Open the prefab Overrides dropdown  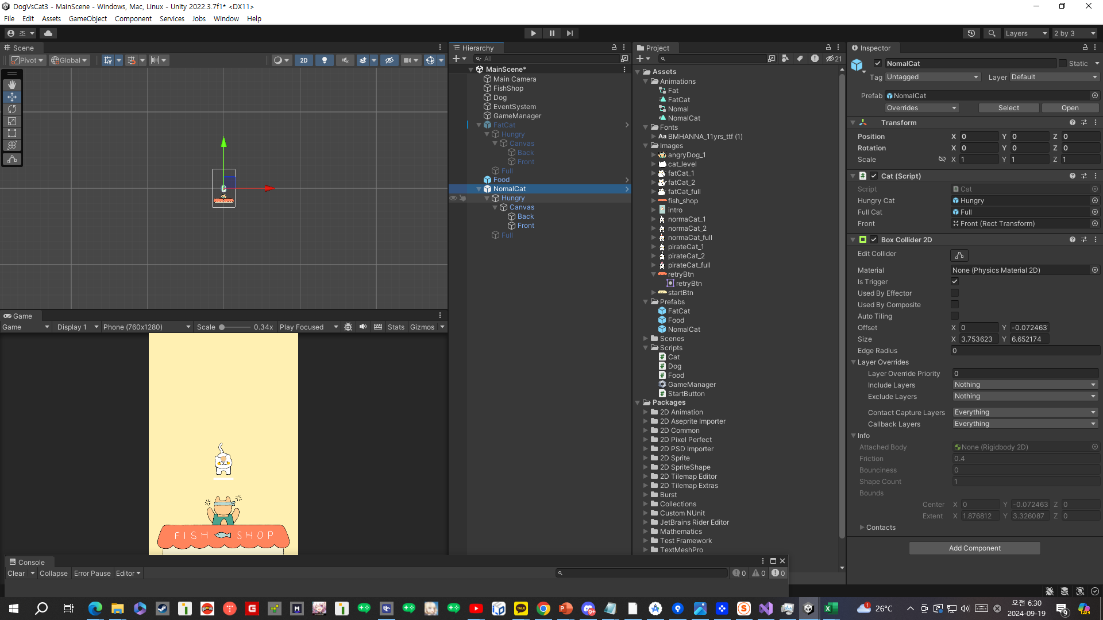pos(921,108)
